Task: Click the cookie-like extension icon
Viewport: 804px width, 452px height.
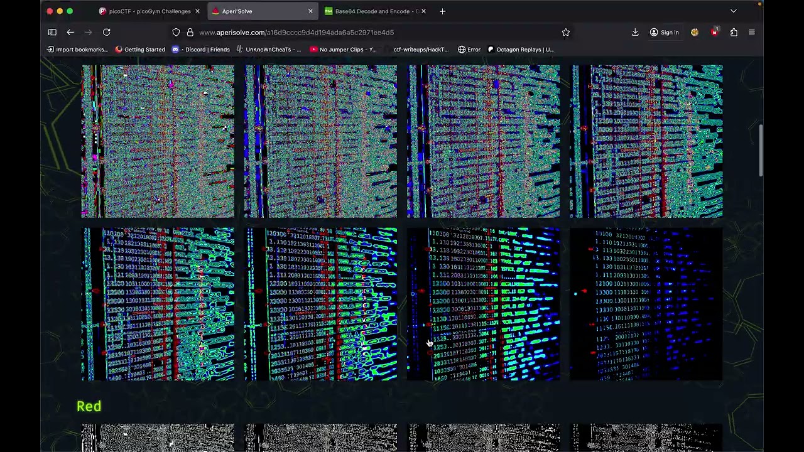Action: pos(695,32)
